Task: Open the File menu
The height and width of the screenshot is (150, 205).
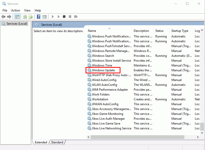Action: point(5,10)
